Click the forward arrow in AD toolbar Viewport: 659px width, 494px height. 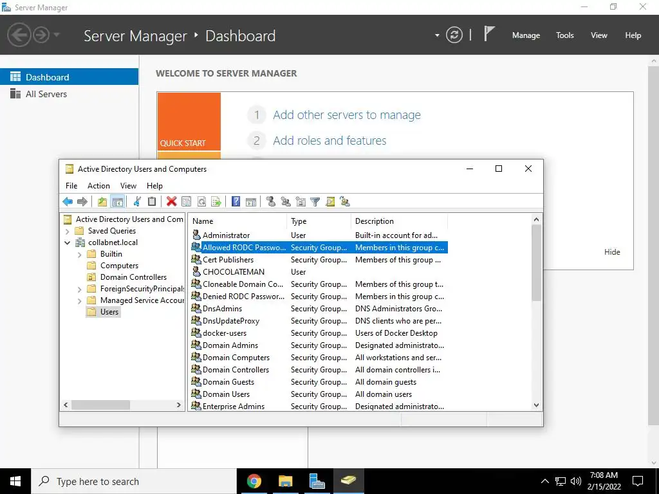point(82,201)
